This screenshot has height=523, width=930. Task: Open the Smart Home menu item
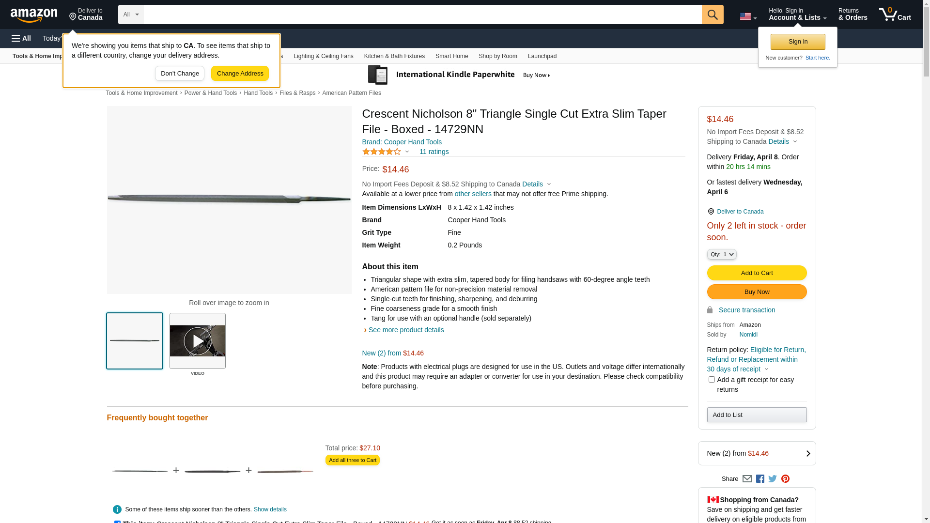451,56
